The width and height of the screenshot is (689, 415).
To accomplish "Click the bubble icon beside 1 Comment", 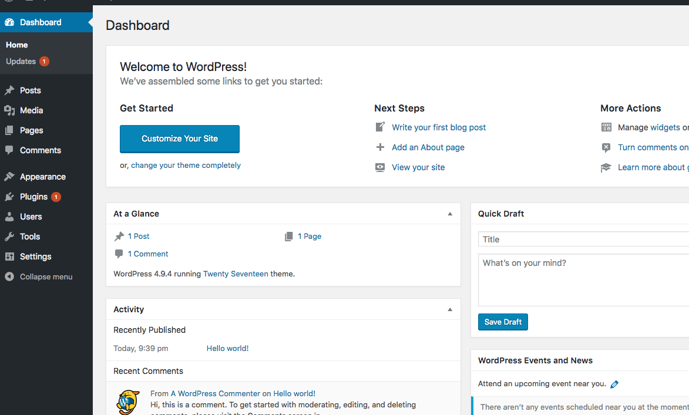I will coord(119,254).
